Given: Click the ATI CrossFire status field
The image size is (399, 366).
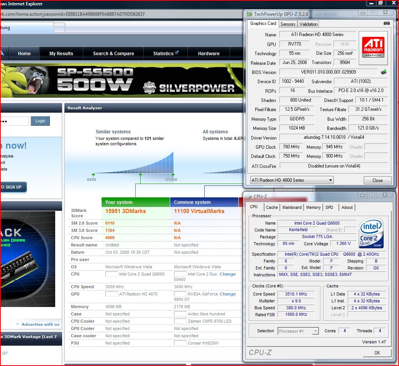Looking at the screenshot, I should [x=334, y=166].
